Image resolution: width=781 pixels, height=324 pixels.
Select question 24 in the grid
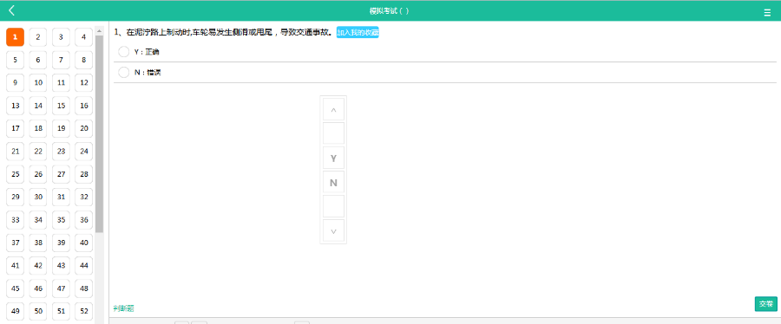pos(83,152)
